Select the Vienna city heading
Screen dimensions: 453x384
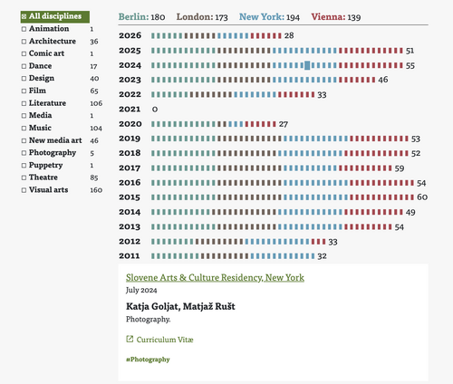click(x=328, y=17)
